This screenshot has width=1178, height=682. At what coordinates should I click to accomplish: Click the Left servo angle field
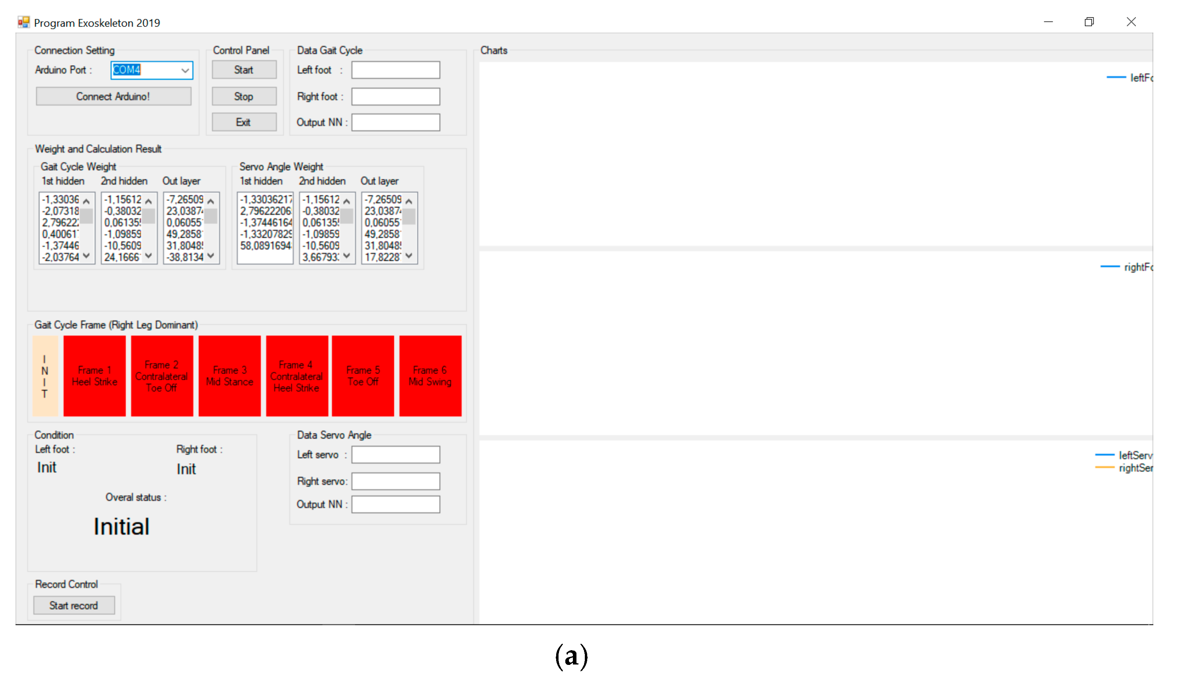(x=395, y=455)
